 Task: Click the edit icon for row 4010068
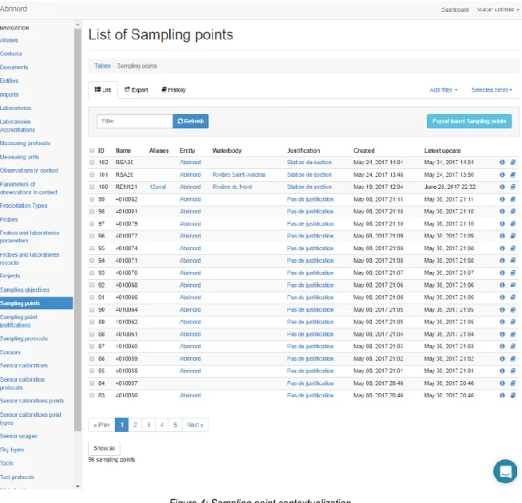[x=512, y=285]
